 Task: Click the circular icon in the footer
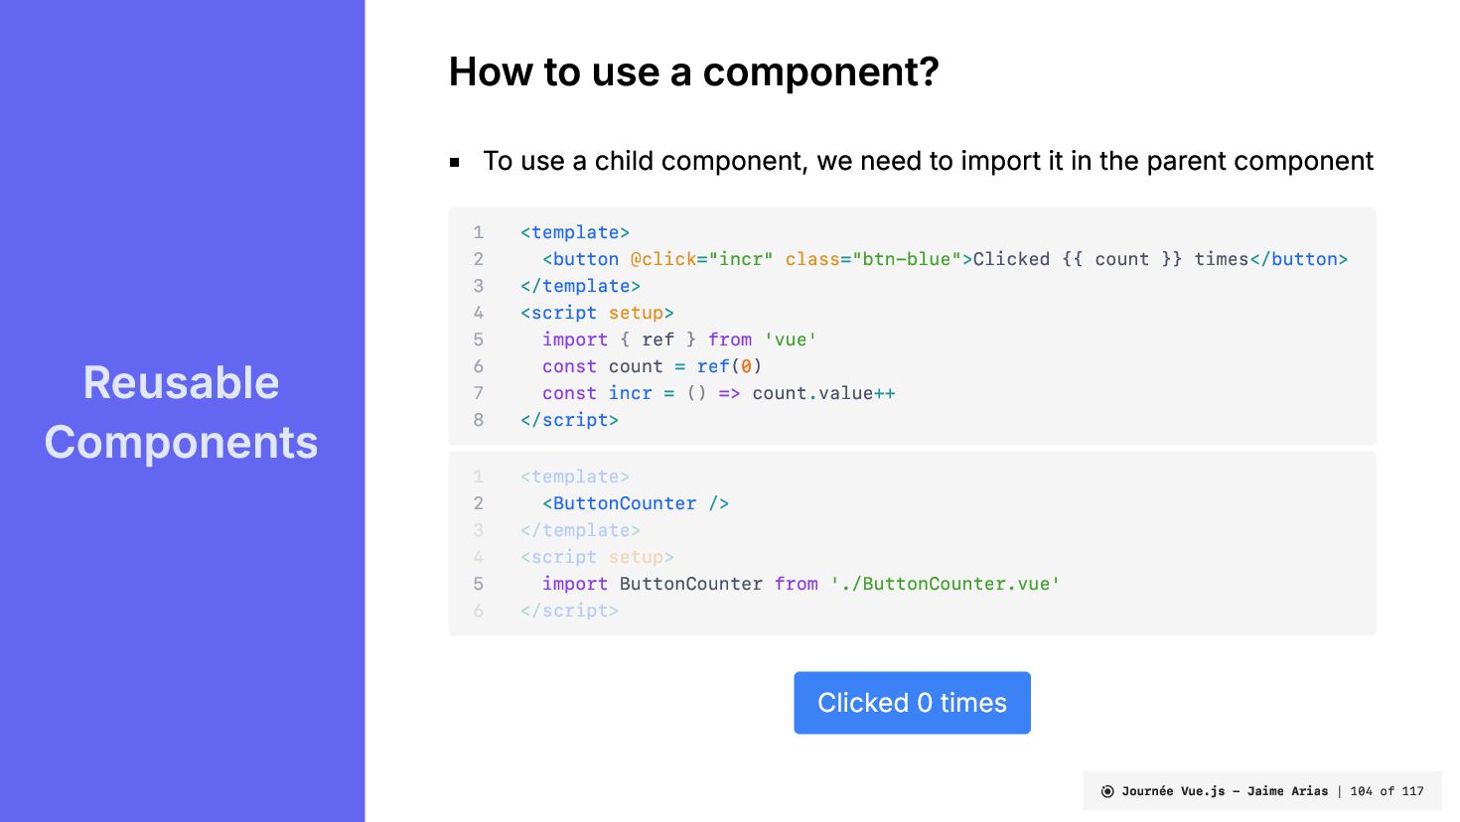[1107, 791]
